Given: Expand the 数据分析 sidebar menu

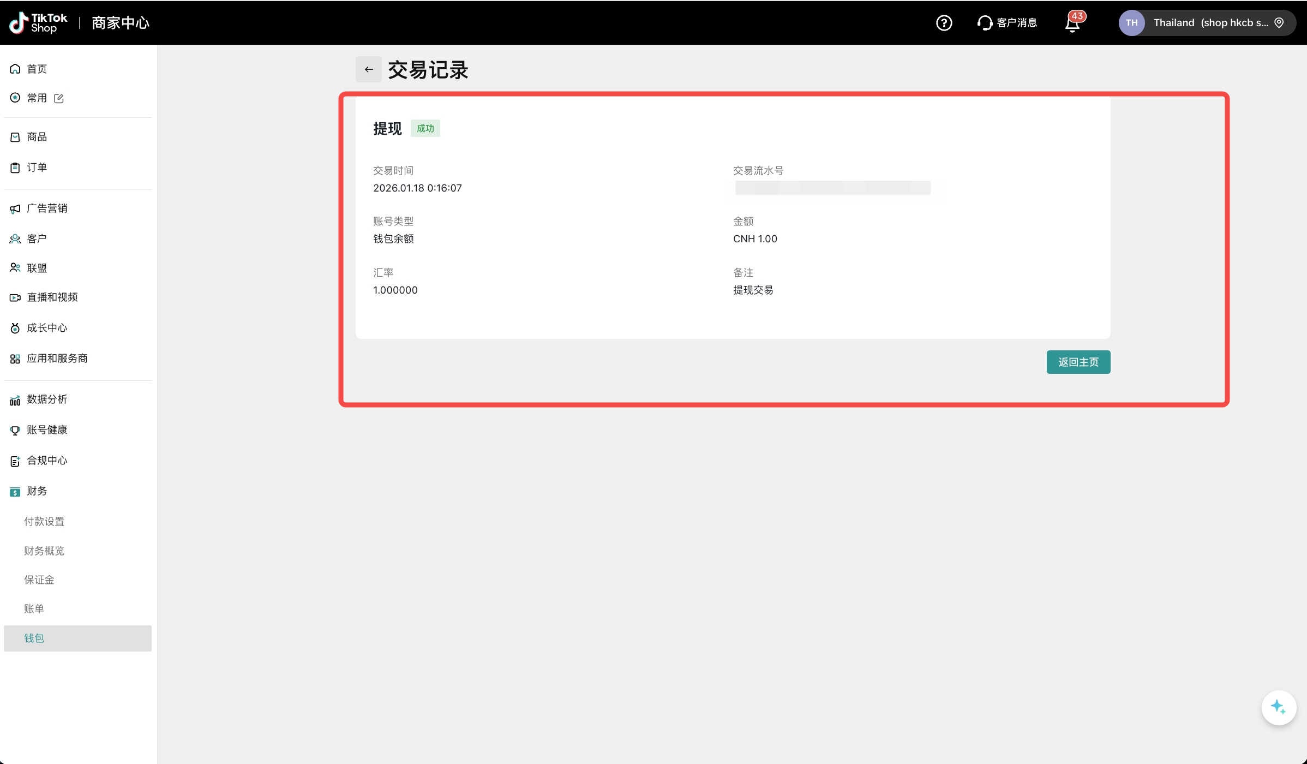Looking at the screenshot, I should 47,399.
